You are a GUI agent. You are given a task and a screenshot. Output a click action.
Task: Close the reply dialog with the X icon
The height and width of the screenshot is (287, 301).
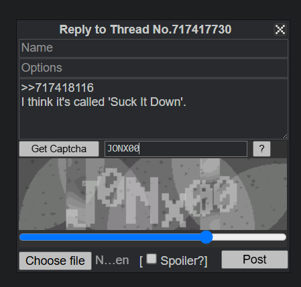click(280, 30)
